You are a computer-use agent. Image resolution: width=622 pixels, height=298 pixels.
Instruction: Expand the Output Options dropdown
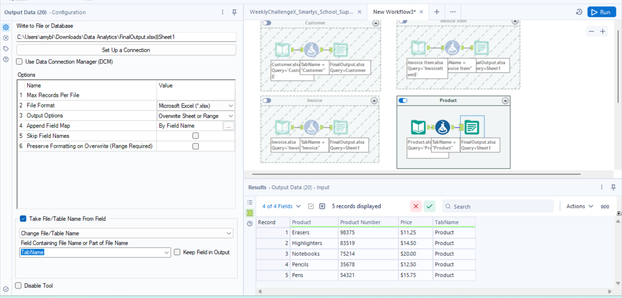click(230, 116)
